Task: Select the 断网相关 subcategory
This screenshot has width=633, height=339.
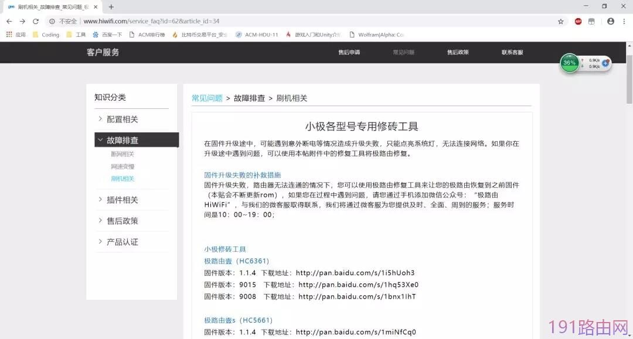Action: coord(122,154)
